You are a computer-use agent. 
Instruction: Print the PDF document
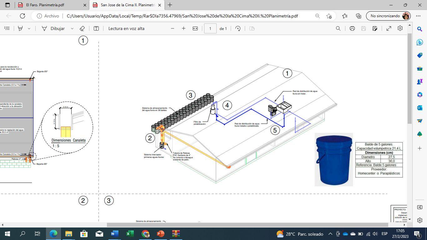352,28
